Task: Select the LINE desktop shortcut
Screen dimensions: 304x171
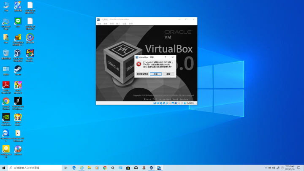Action: (x=18, y=22)
